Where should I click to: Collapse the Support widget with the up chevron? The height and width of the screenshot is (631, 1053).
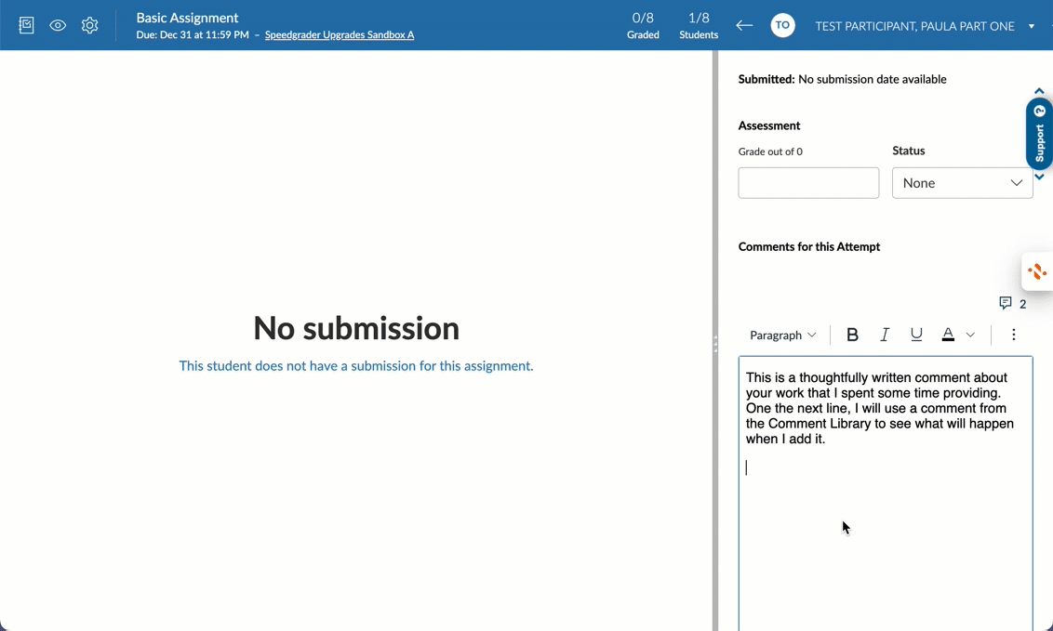point(1038,92)
